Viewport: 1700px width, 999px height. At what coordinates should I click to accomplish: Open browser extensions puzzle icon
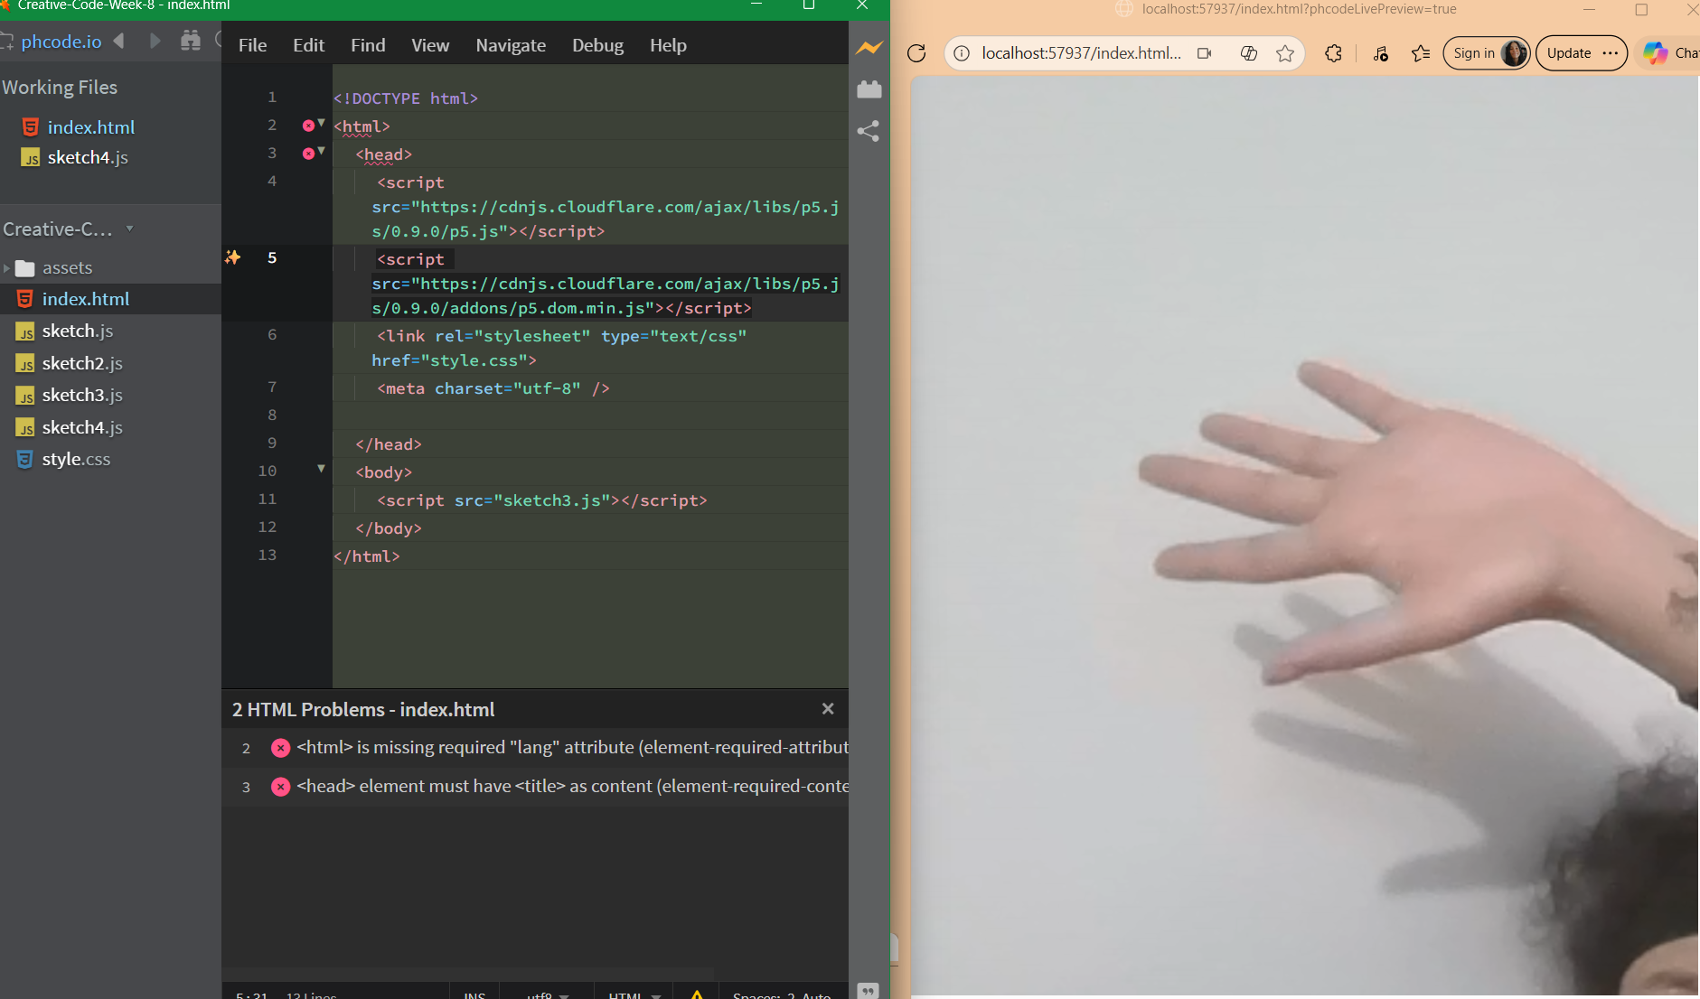1333,53
